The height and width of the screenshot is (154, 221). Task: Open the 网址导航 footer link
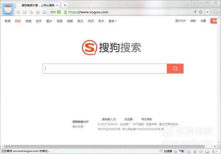[147, 119]
